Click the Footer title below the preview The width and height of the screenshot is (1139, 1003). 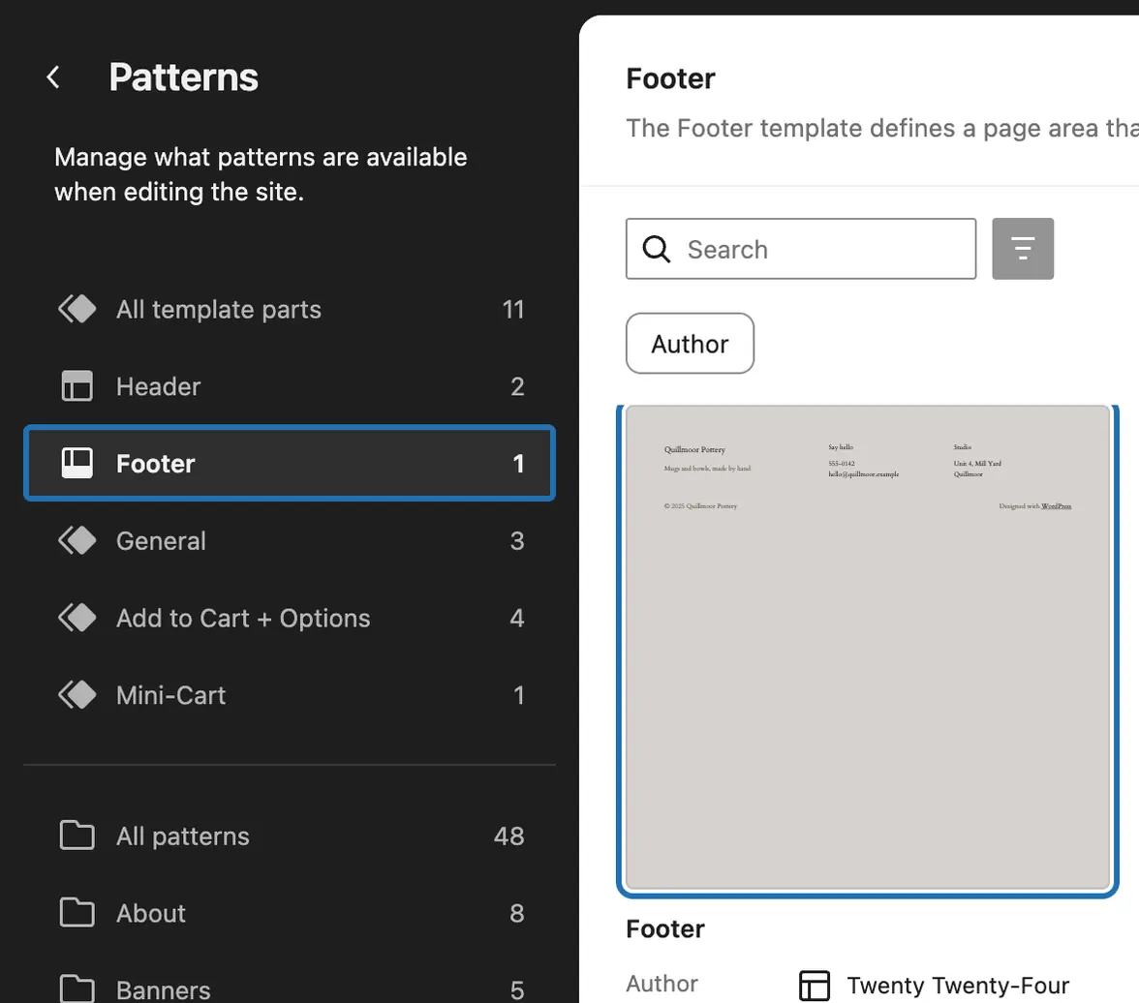point(664,928)
